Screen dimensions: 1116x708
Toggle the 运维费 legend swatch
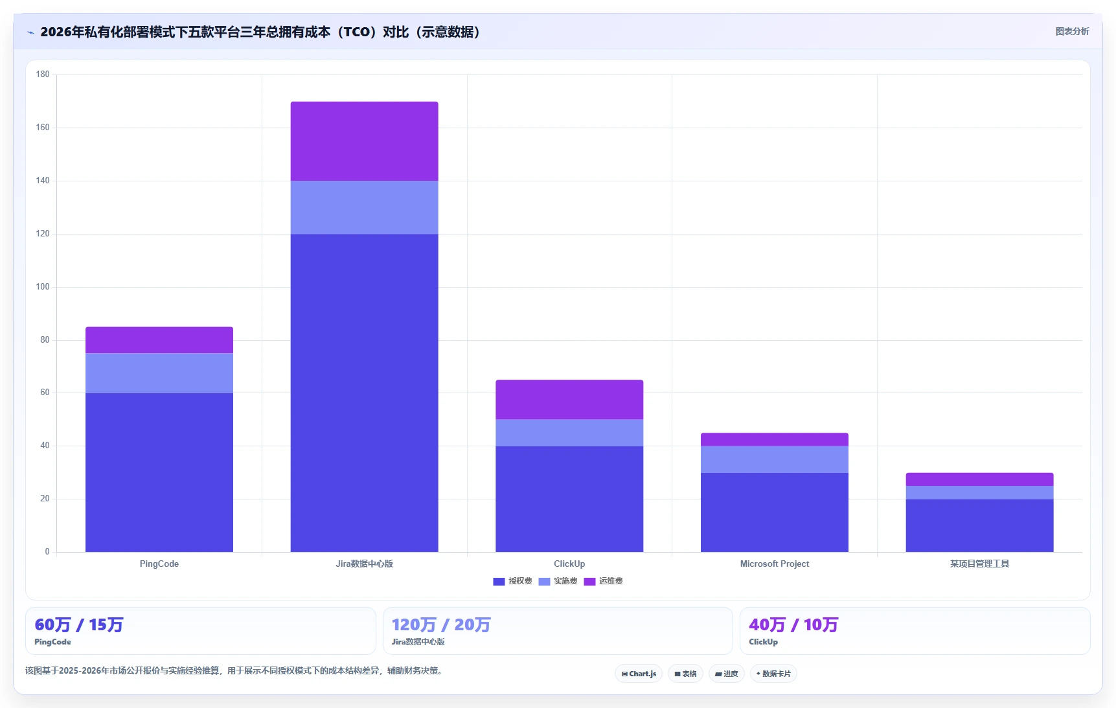coord(589,582)
